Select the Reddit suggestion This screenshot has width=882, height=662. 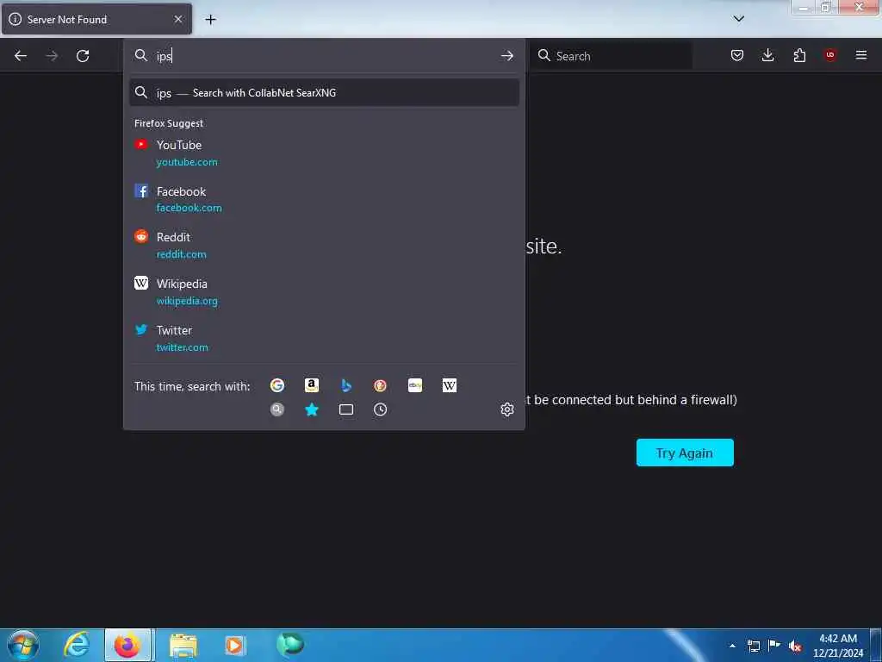coord(324,246)
